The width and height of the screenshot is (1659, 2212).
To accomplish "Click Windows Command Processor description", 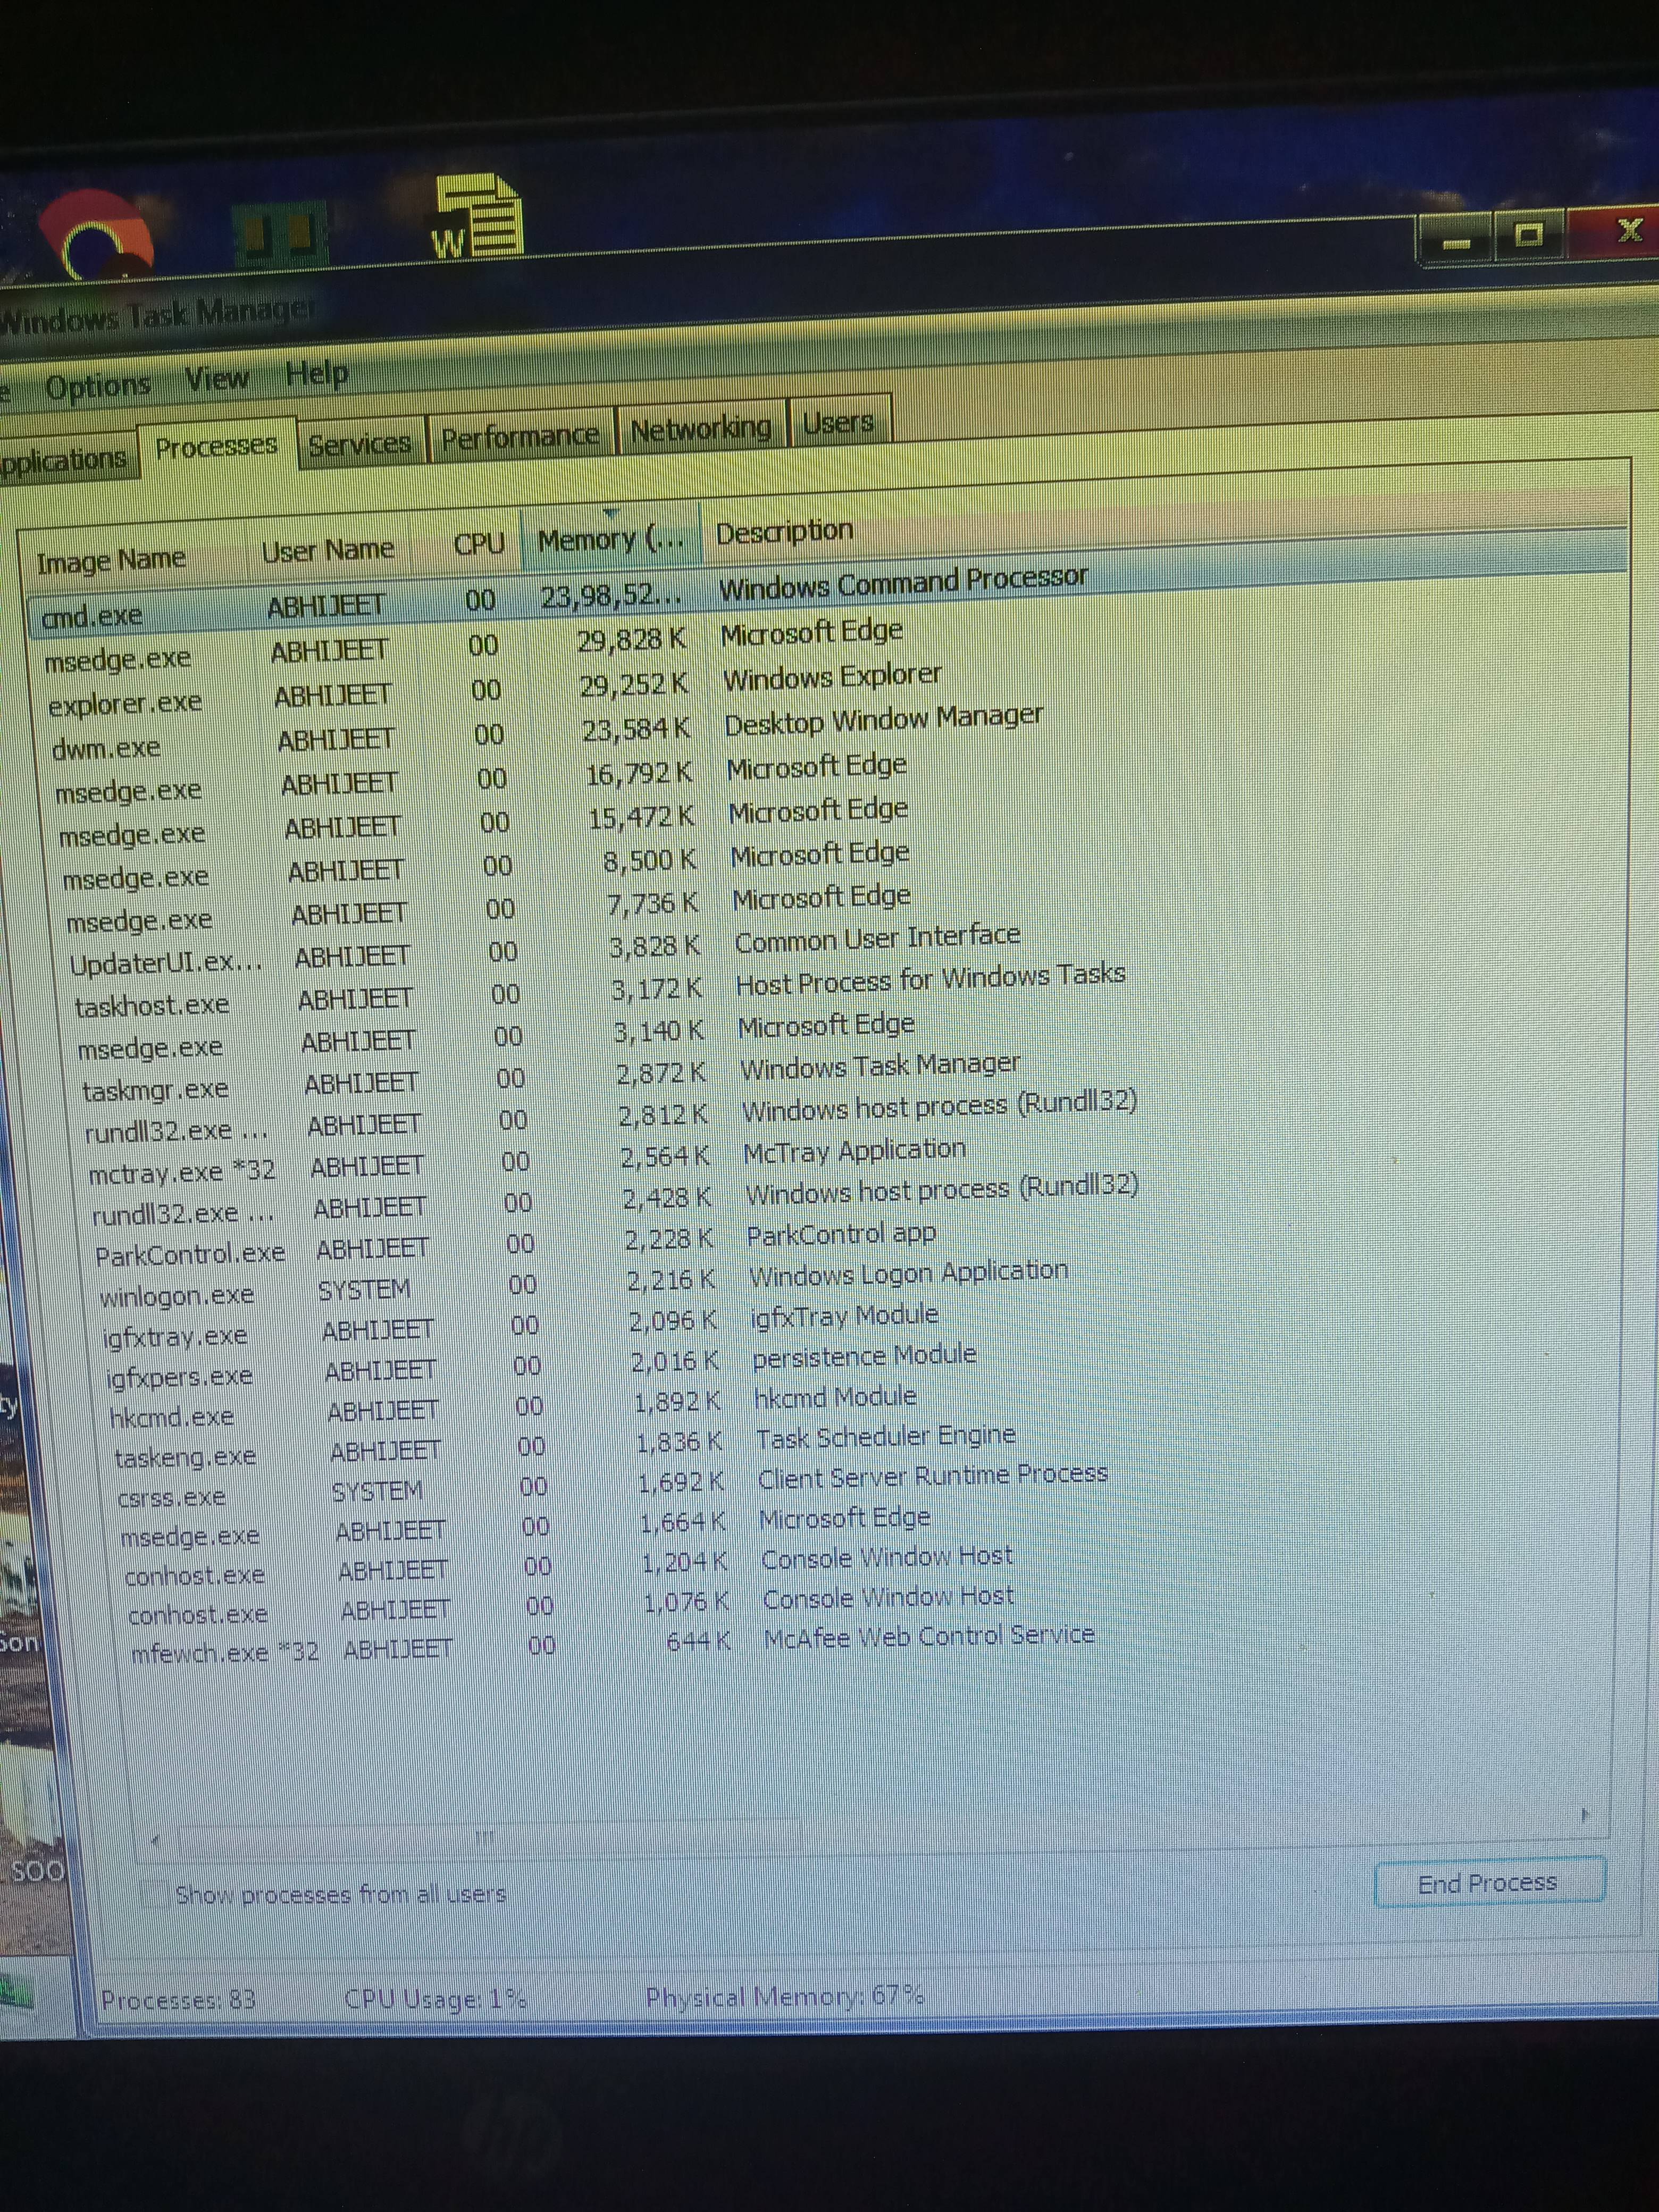I will [903, 583].
